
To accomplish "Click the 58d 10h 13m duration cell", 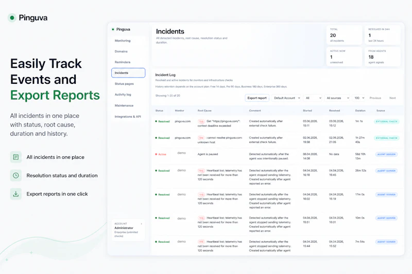I will pyautogui.click(x=360, y=156).
